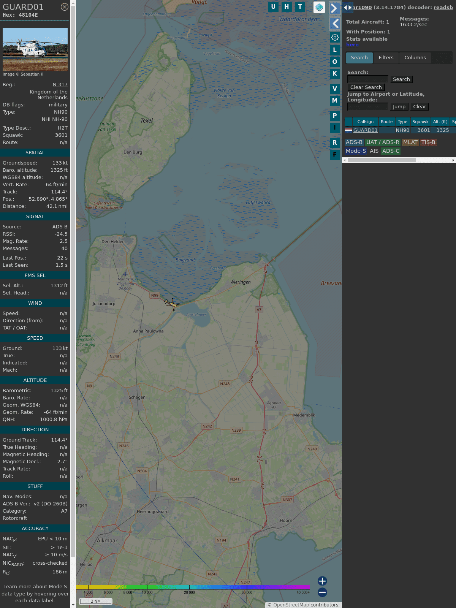This screenshot has height=608, width=456.
Task: Click the zoom out minus button
Action: click(x=322, y=592)
